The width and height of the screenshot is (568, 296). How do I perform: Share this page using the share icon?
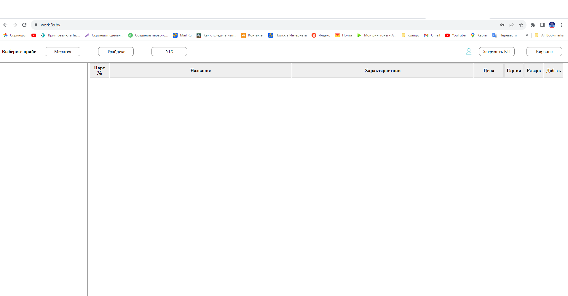[511, 25]
